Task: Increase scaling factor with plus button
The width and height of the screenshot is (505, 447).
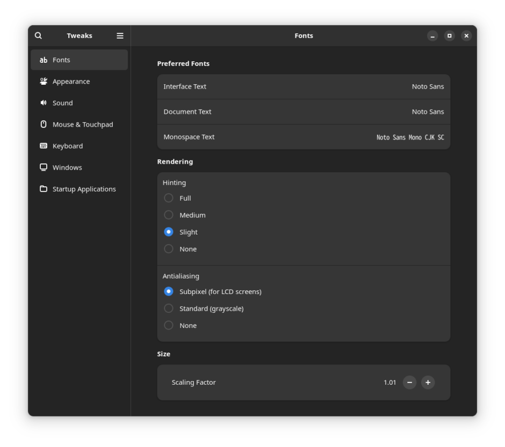Action: pyautogui.click(x=428, y=383)
